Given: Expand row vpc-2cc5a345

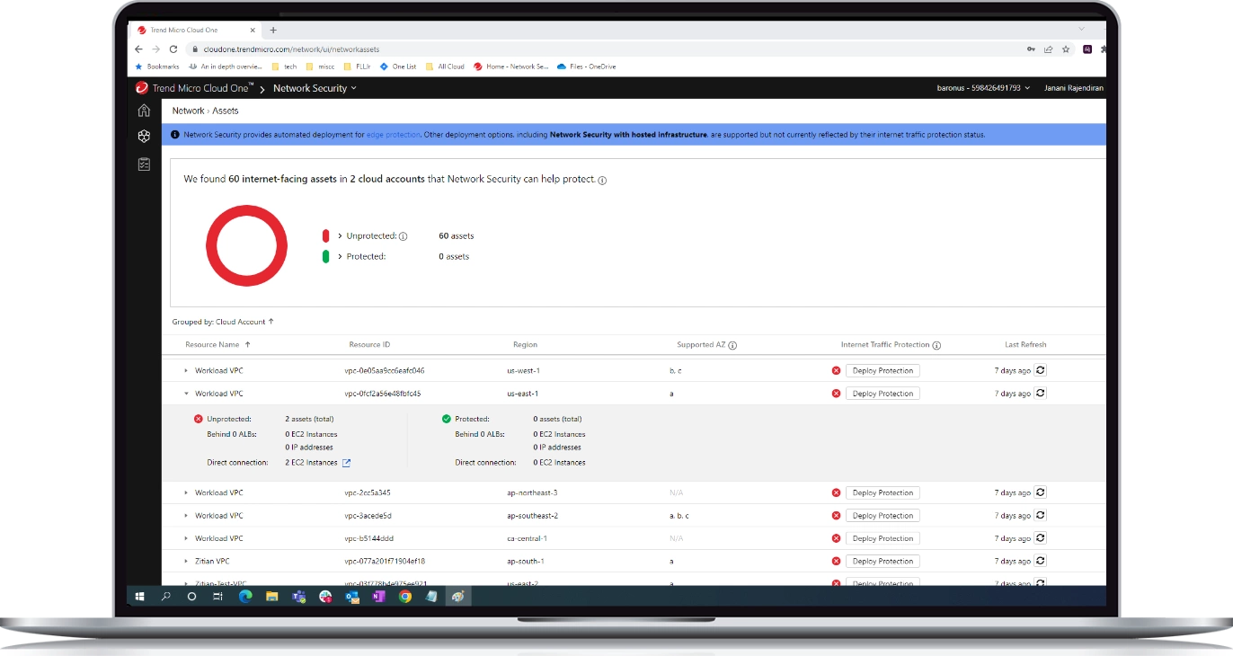Looking at the screenshot, I should point(186,492).
